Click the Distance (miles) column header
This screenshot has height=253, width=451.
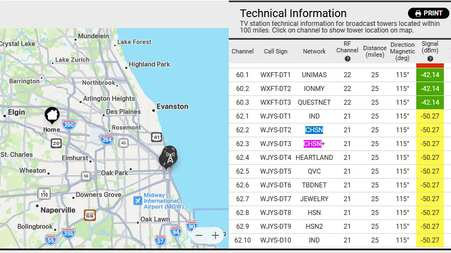coord(374,51)
